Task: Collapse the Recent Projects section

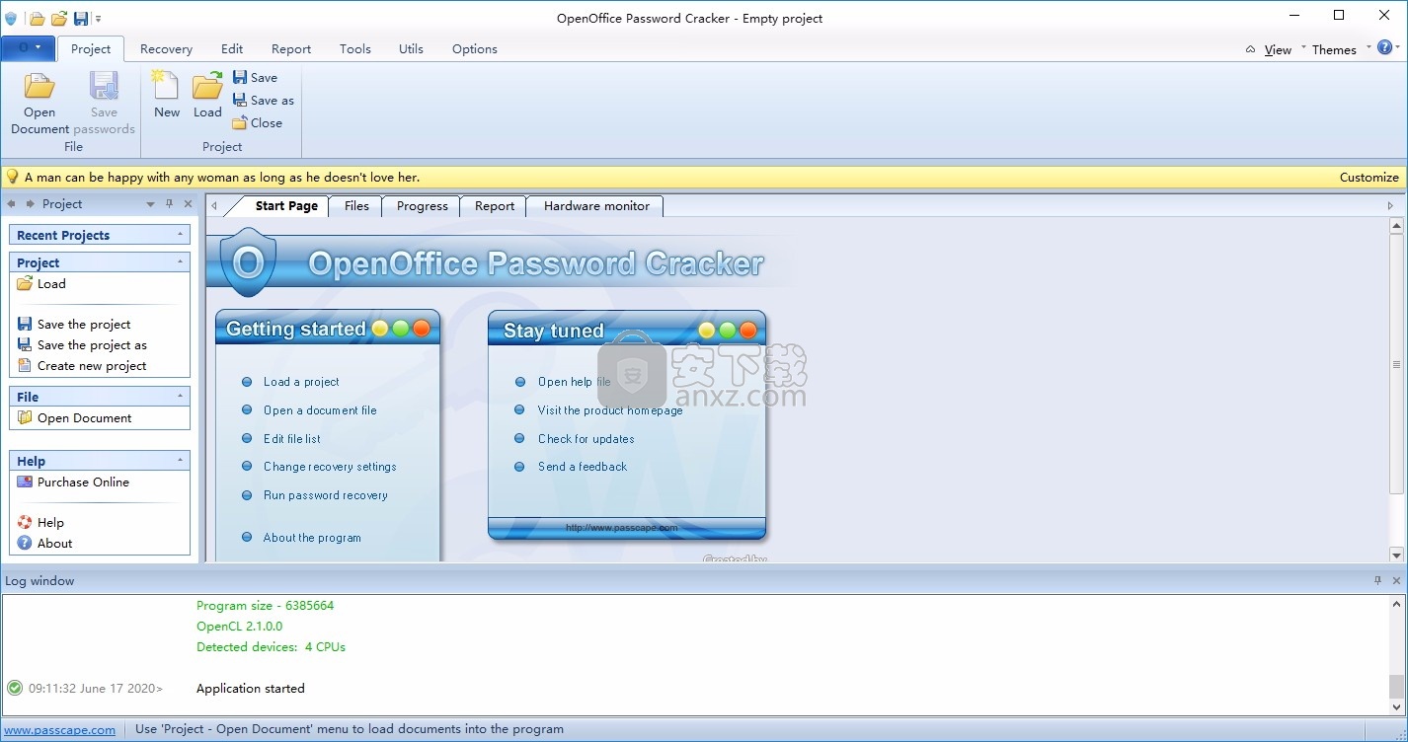Action: pyautogui.click(x=181, y=235)
